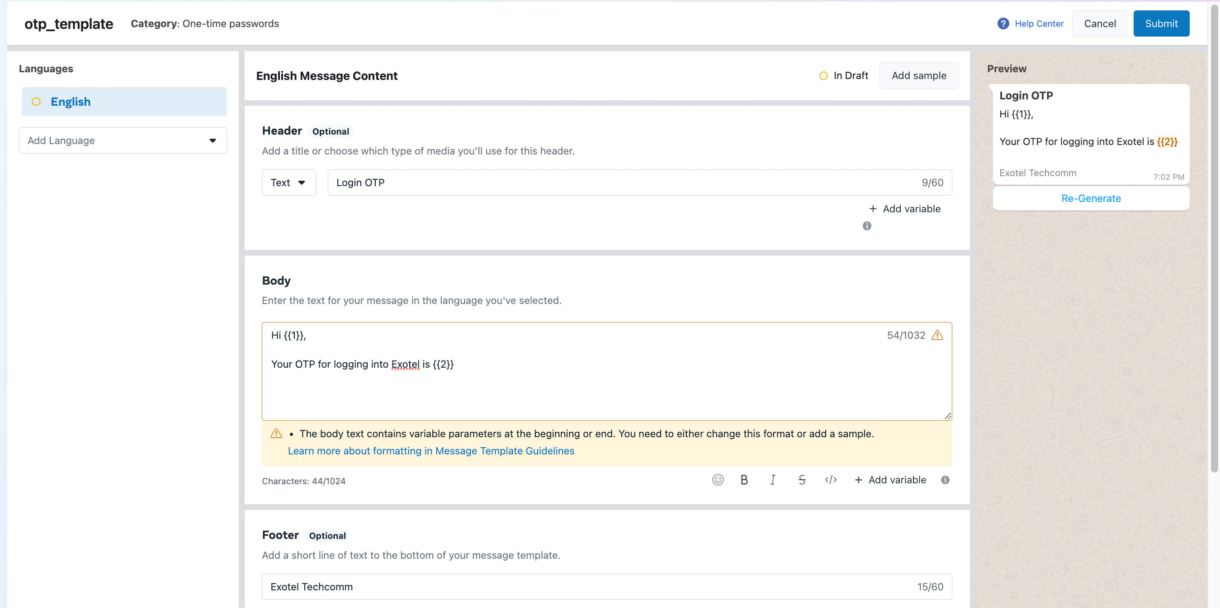Click into the body message text area
The height and width of the screenshot is (608, 1220).
tap(607, 371)
